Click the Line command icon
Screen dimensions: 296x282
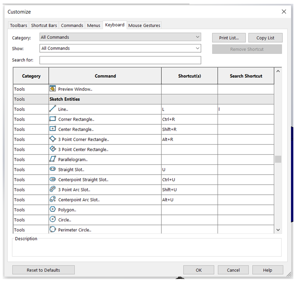point(53,109)
